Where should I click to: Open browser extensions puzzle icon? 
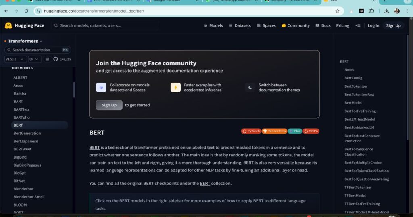tap(371, 11)
